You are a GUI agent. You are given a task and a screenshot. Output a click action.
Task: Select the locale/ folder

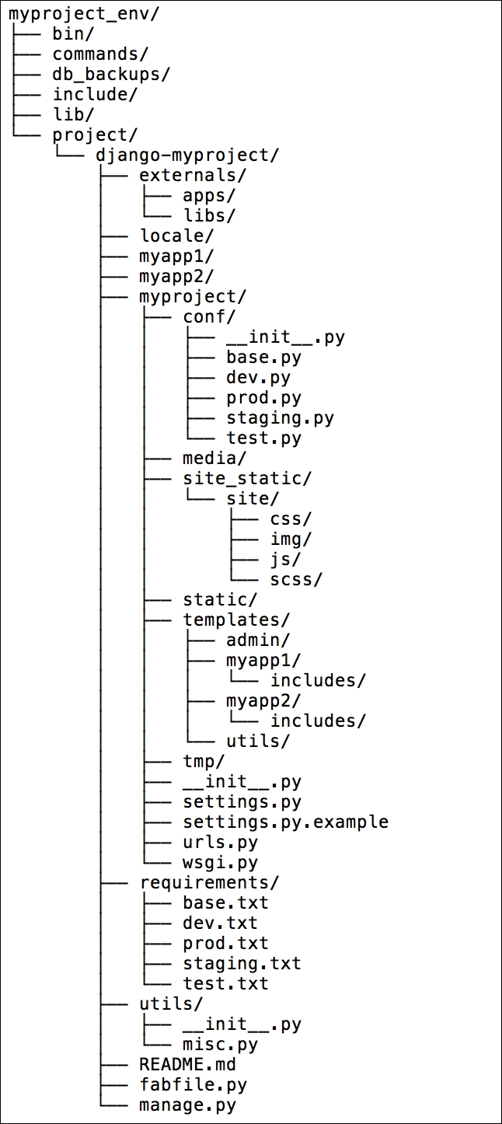[176, 236]
